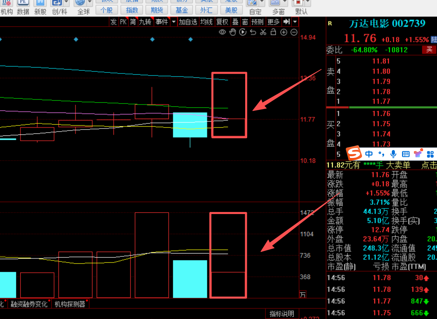Click the 个股 button
The image size is (437, 319).
pyautogui.click(x=107, y=10)
